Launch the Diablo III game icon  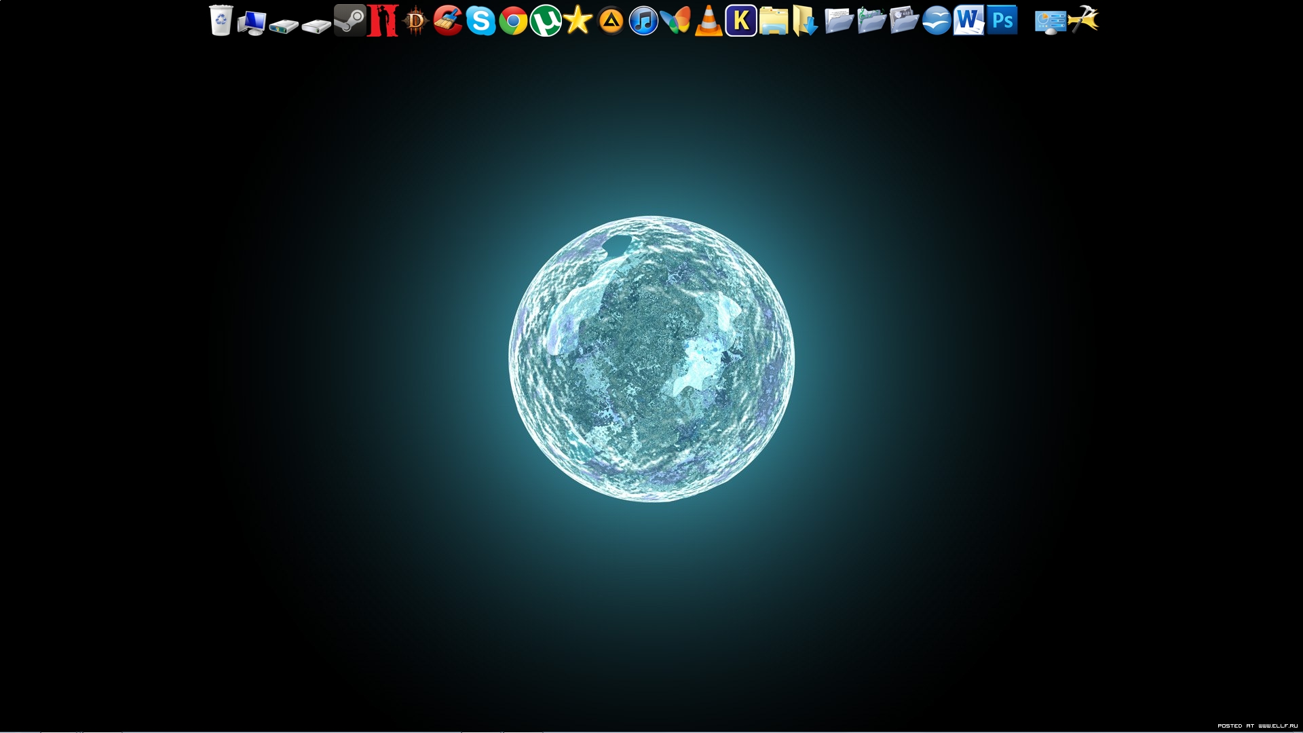[x=415, y=21]
